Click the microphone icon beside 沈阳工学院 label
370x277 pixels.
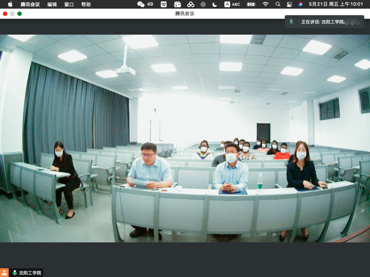click(x=15, y=273)
